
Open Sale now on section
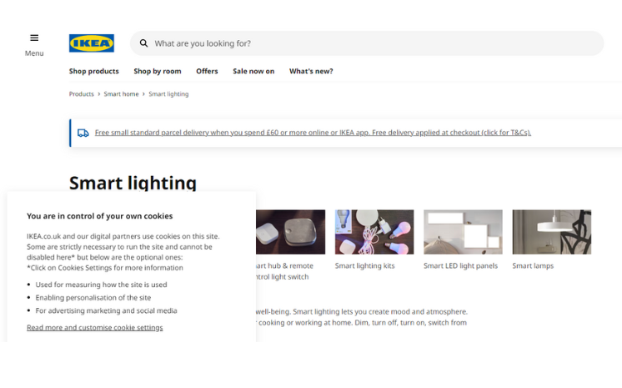click(253, 71)
